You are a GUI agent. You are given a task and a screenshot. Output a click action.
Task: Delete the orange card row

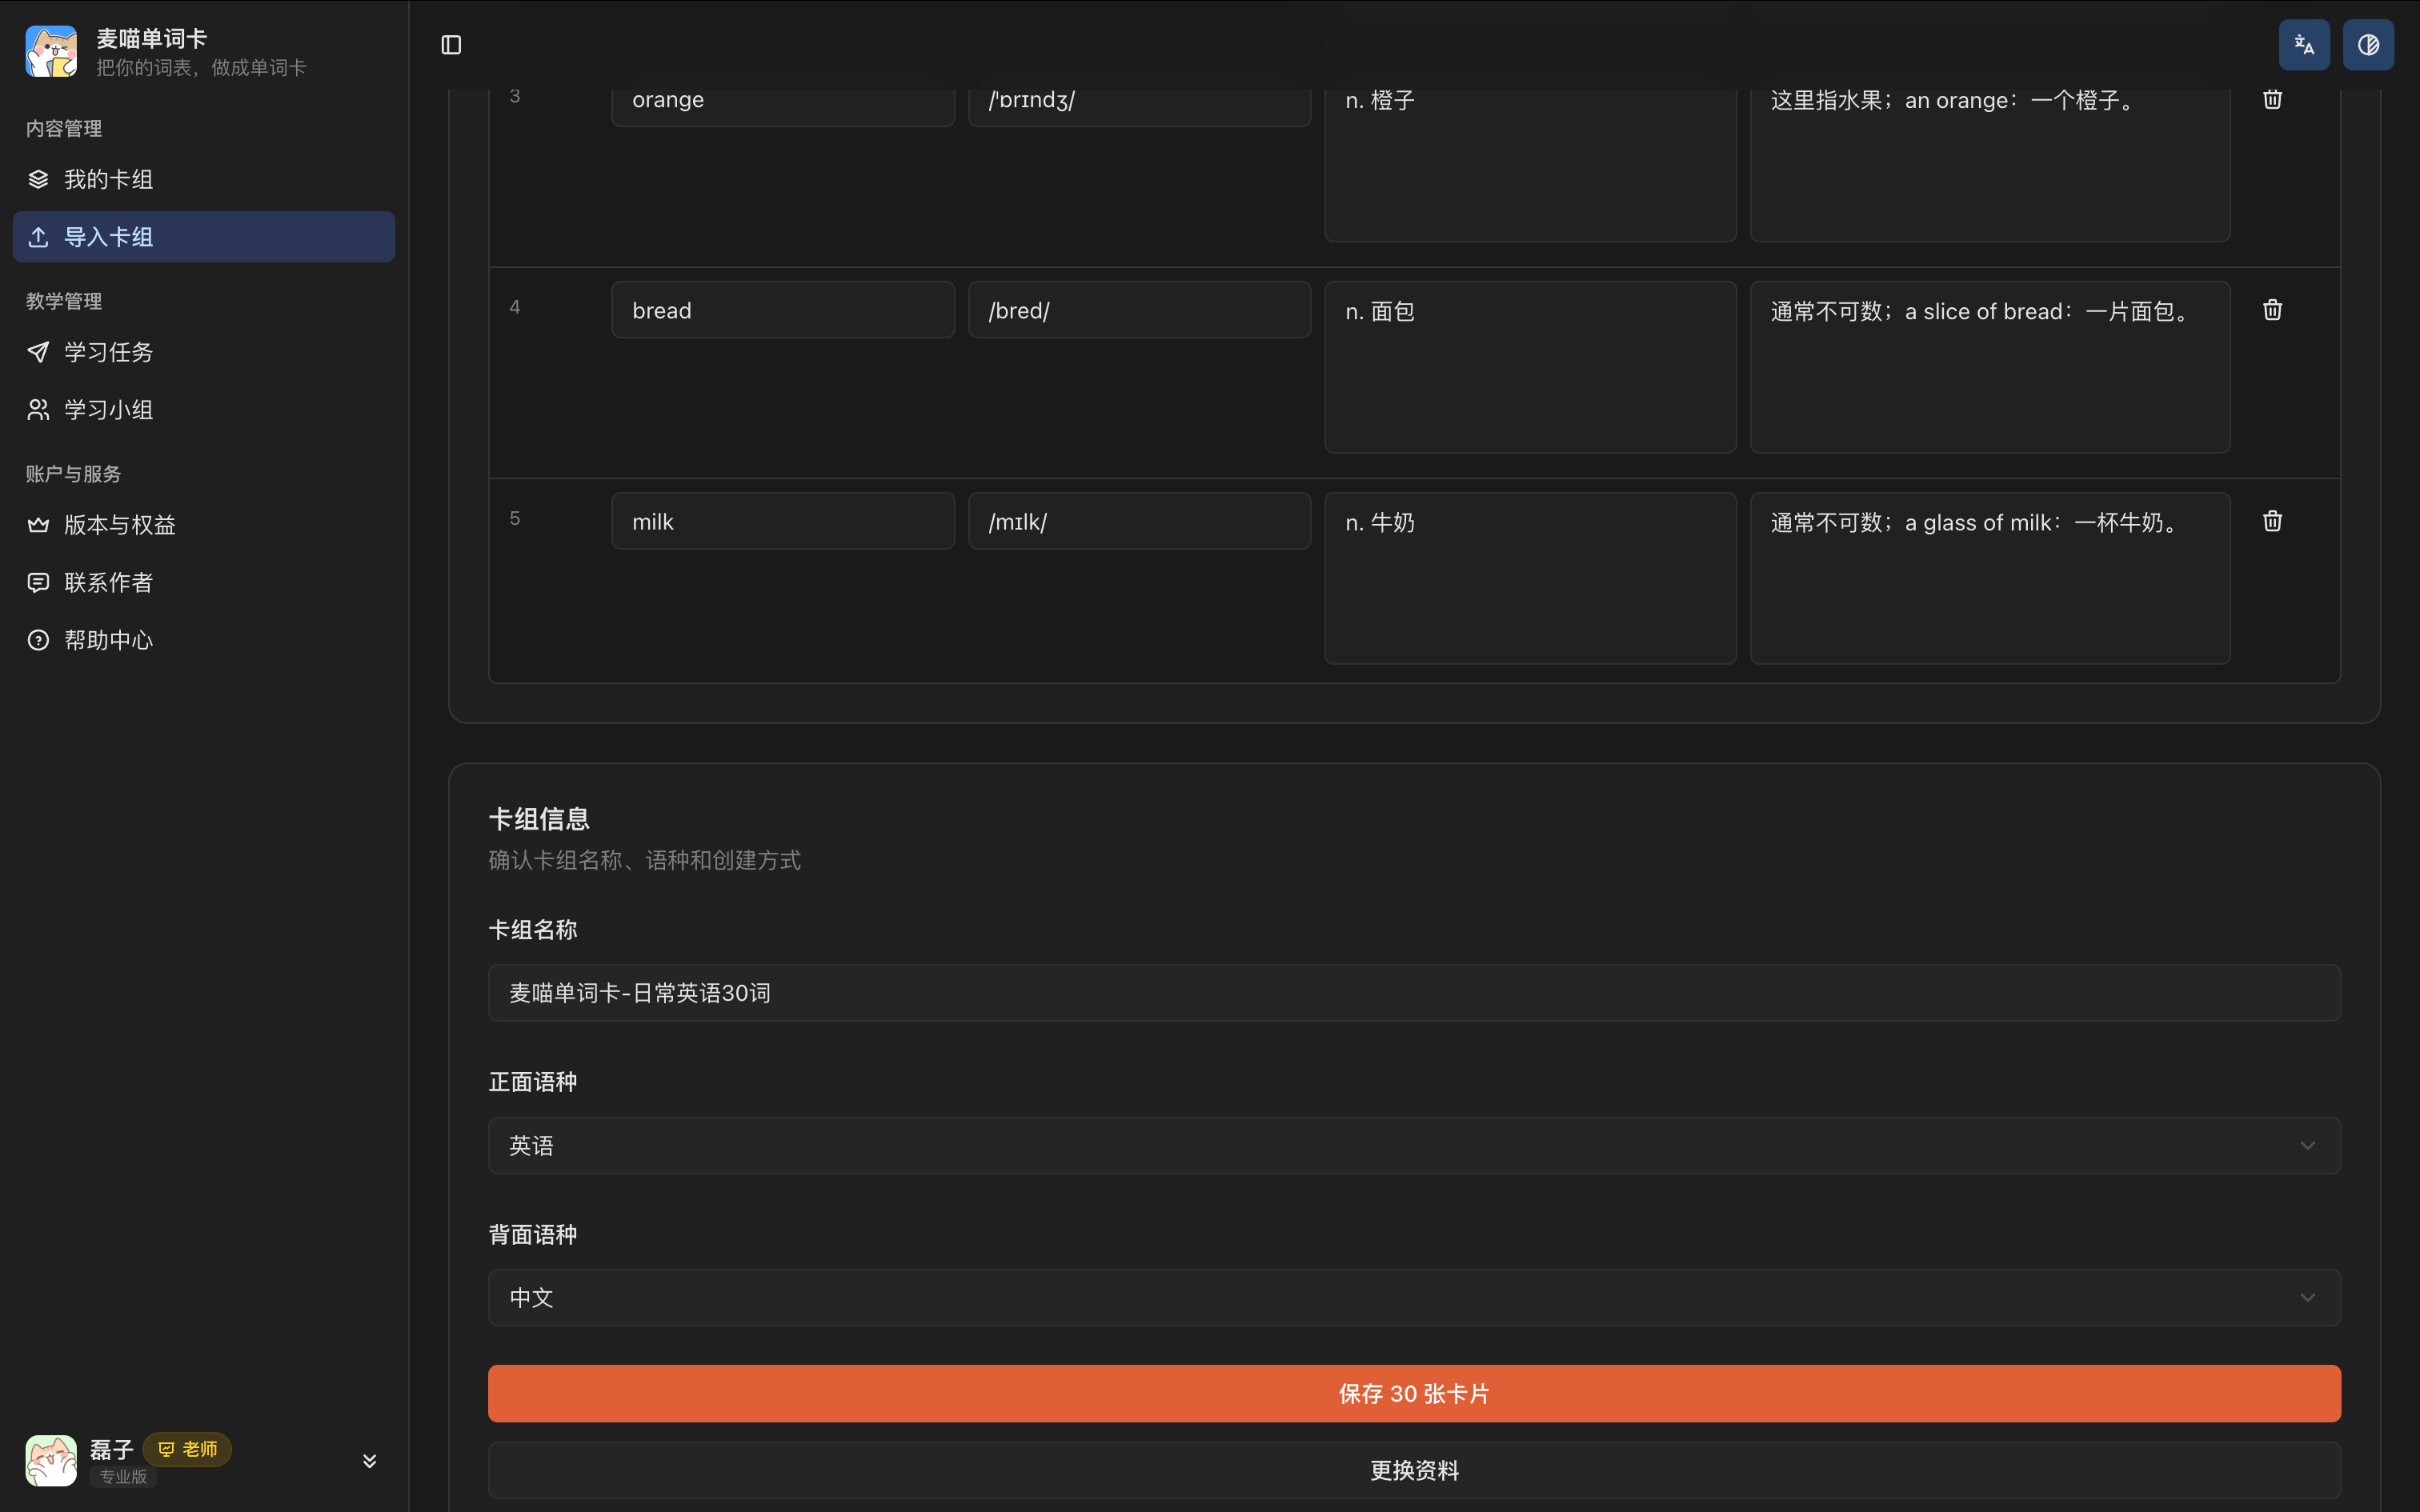(2272, 99)
